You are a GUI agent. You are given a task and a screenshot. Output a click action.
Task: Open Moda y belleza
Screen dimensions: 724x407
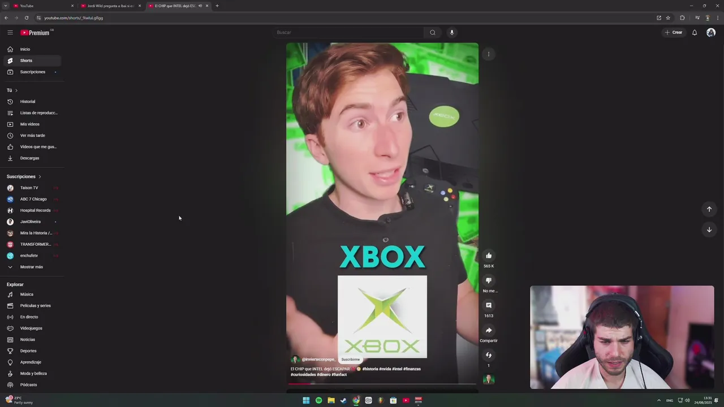click(32, 374)
